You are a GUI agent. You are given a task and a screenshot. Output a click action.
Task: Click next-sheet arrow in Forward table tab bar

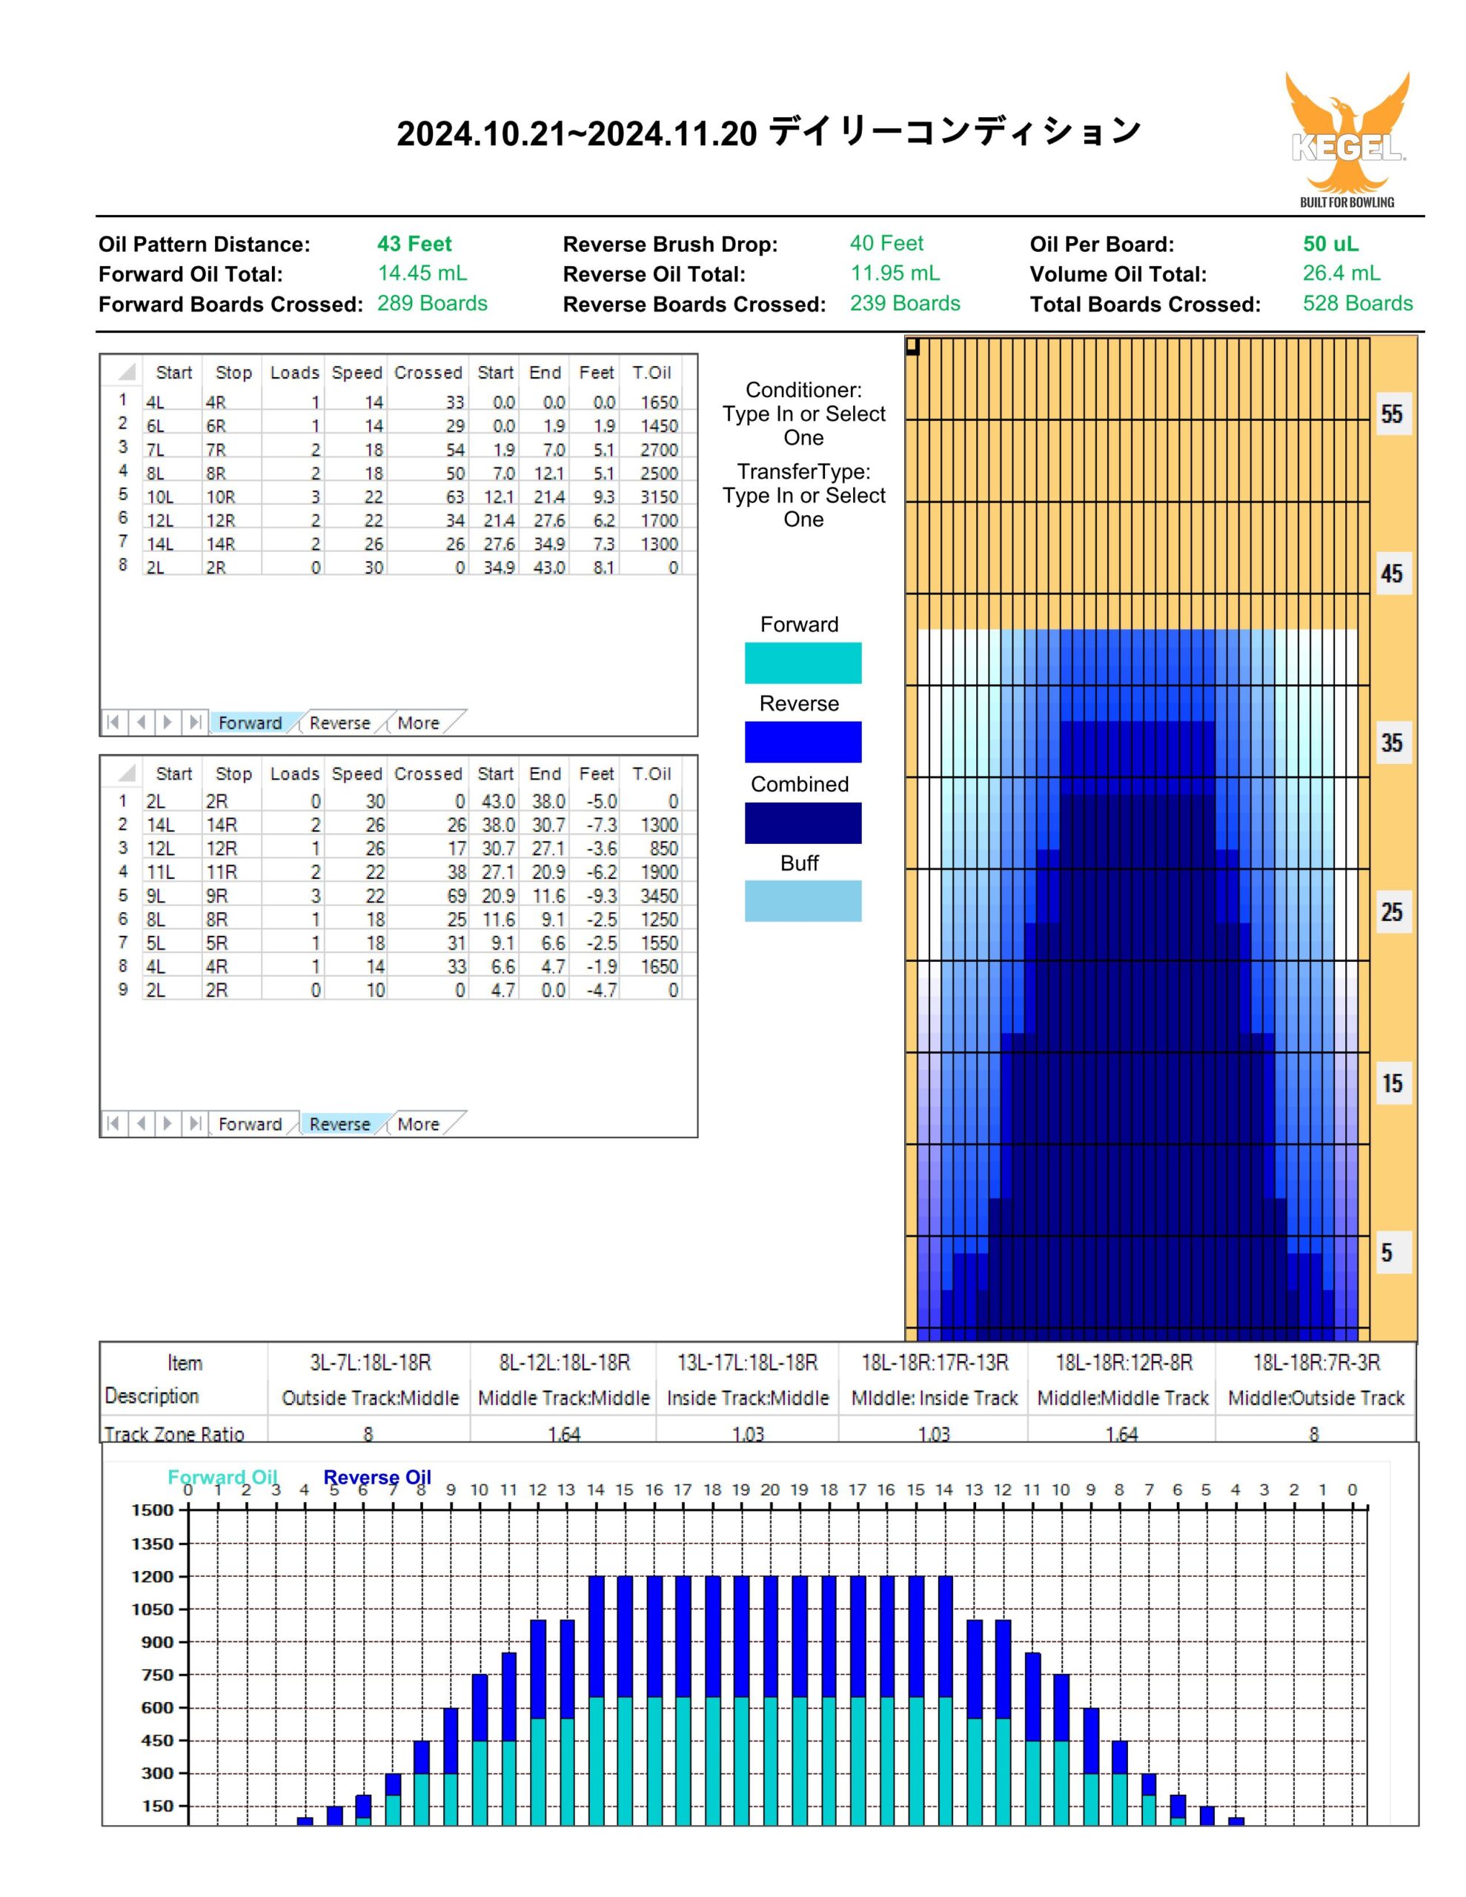click(x=168, y=722)
